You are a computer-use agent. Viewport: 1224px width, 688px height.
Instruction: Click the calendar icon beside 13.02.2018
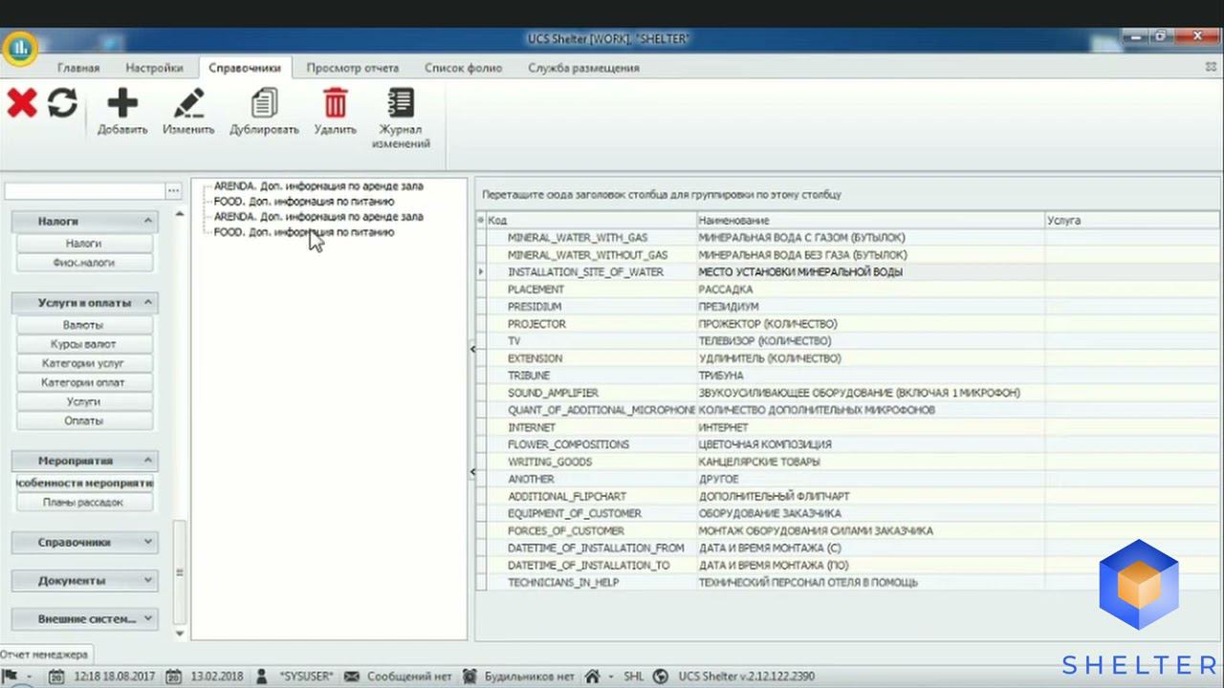point(174,676)
